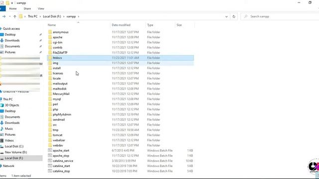Select the phpMyAdmin folder icon
Screen dimensions: 319x179
50,114
